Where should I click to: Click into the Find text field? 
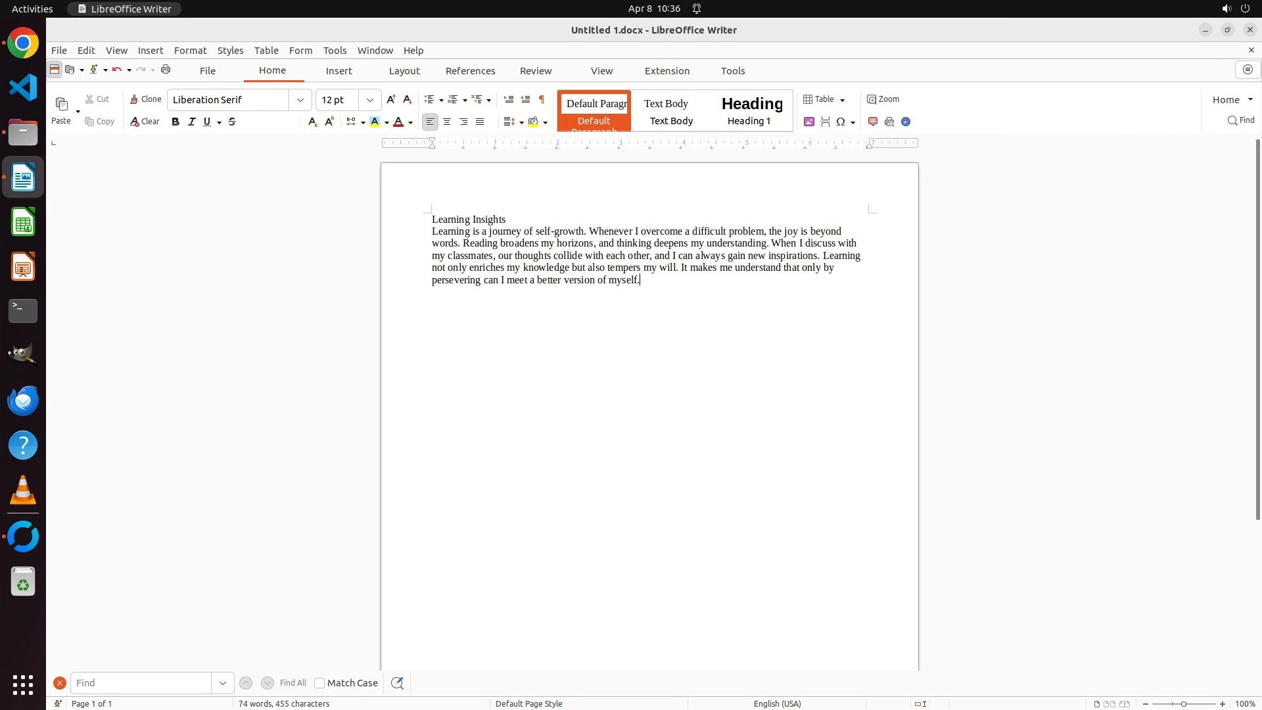coord(141,683)
